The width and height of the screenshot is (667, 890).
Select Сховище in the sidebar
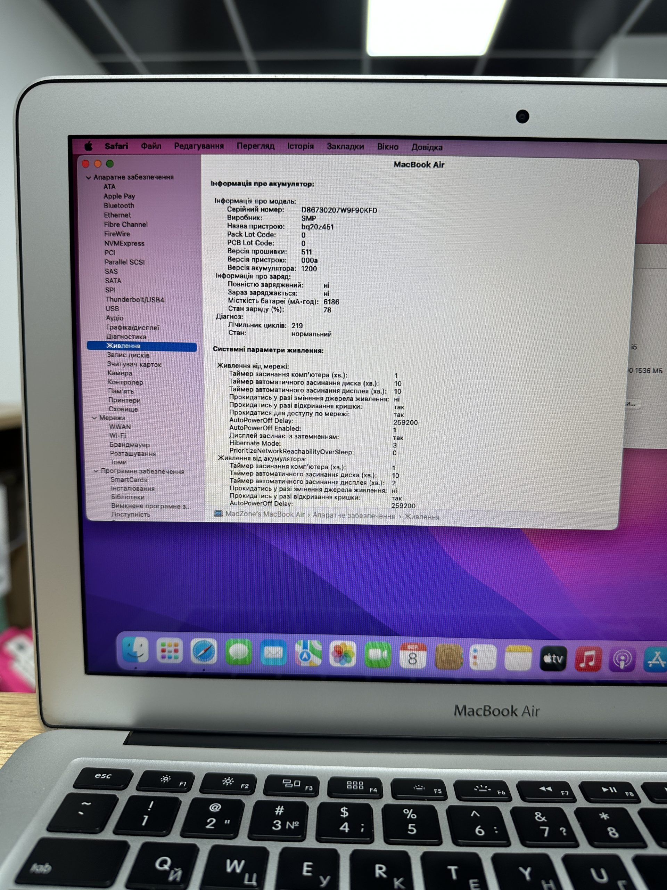pos(123,409)
